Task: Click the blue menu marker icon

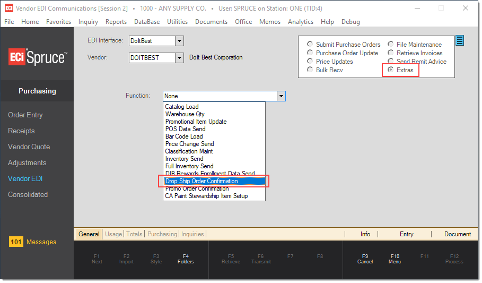Action: click(460, 40)
